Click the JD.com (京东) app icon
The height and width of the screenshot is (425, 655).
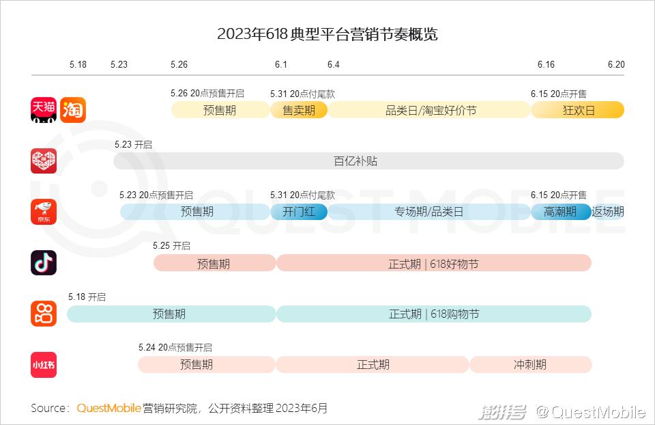44,212
